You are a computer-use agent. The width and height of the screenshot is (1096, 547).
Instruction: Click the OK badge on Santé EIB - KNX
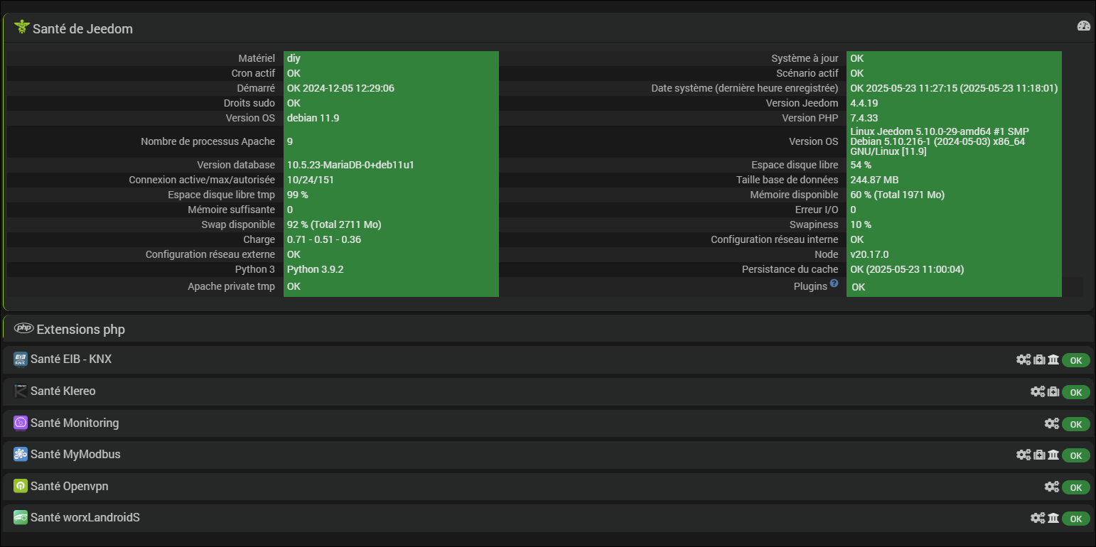click(1076, 360)
